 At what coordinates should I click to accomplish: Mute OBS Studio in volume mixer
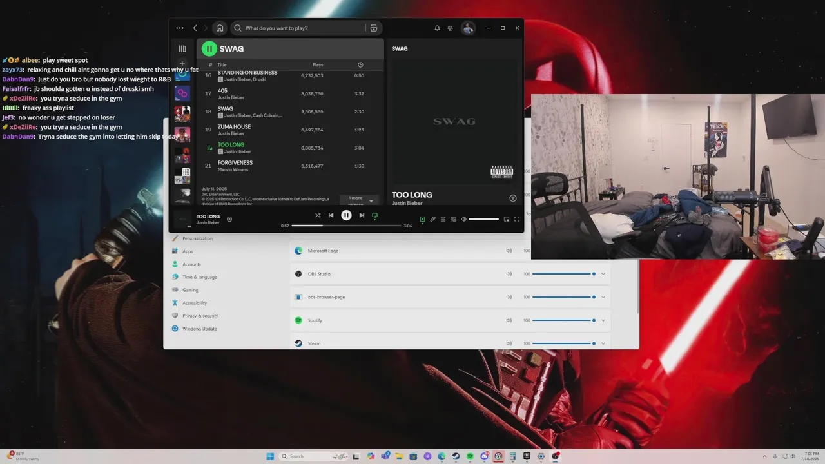pos(509,274)
